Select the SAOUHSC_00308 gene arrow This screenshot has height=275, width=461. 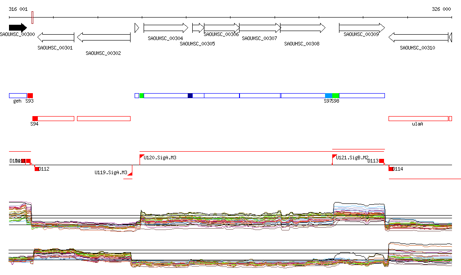coord(303,28)
